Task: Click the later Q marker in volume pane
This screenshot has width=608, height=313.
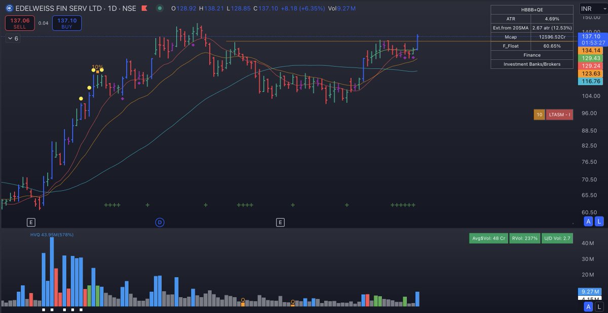Action: tap(293, 302)
